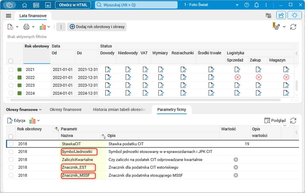305x193 pixels.
Task: Toggle select-all checkbox in fiscal years header
Action: tap(11, 61)
